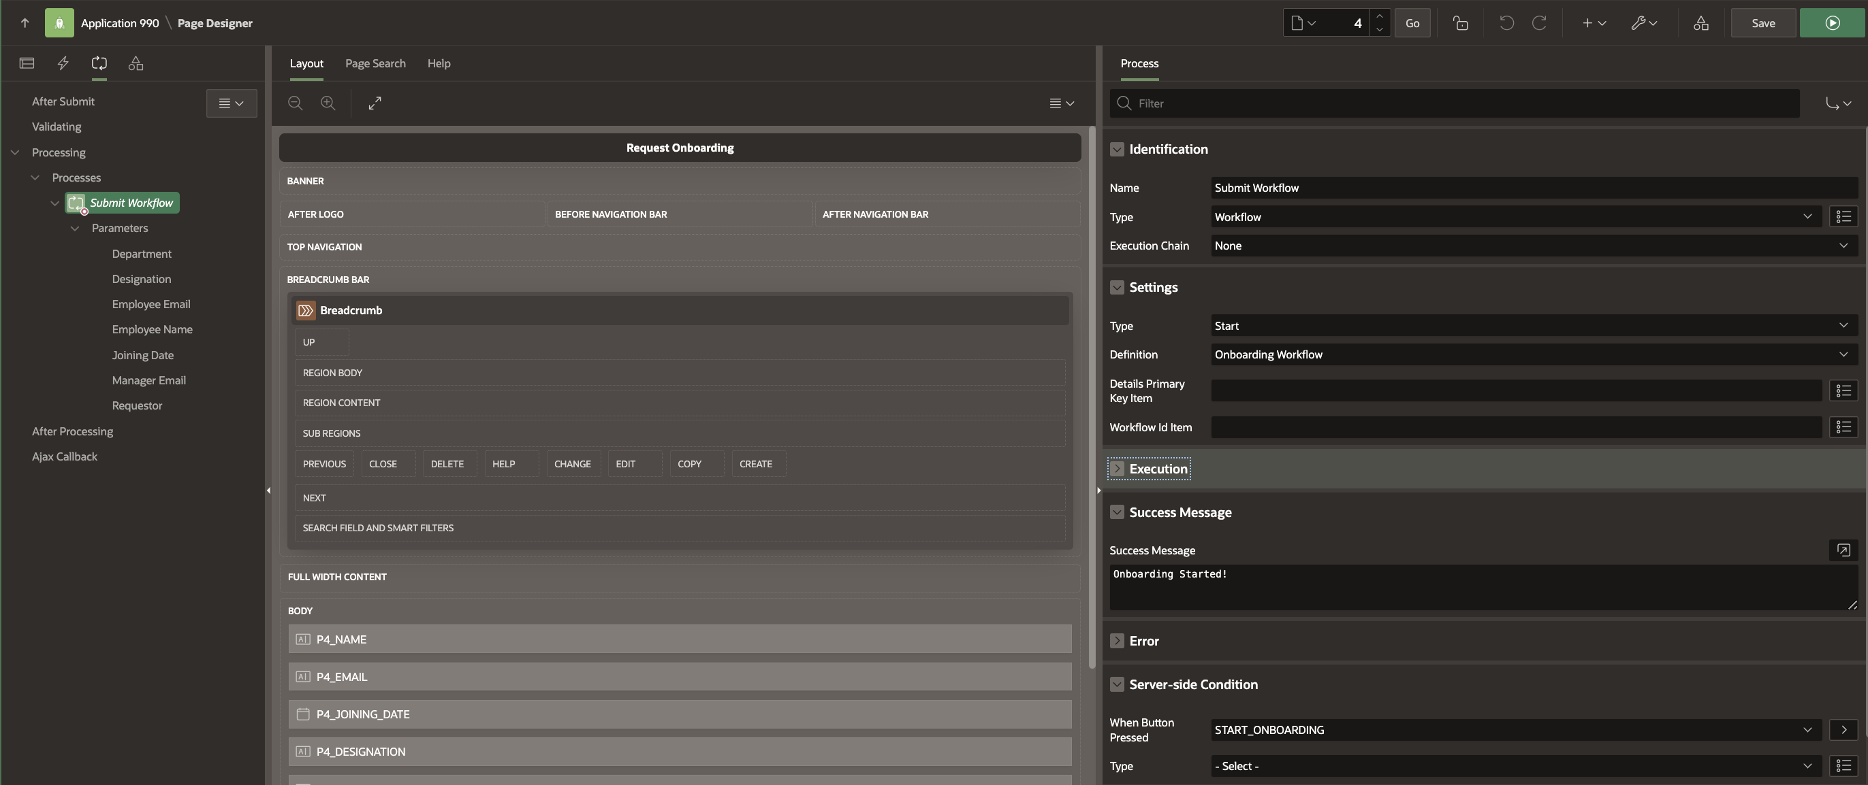Open the Rendering tree tab icon
This screenshot has width=1868, height=785.
[x=27, y=63]
